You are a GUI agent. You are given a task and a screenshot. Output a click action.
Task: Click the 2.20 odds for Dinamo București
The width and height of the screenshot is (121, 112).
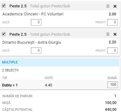coord(112,42)
